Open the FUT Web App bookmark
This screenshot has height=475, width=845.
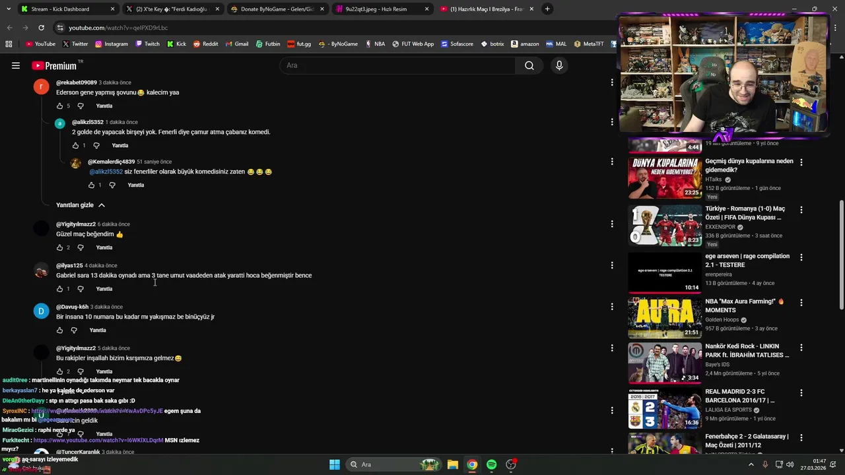pos(413,44)
